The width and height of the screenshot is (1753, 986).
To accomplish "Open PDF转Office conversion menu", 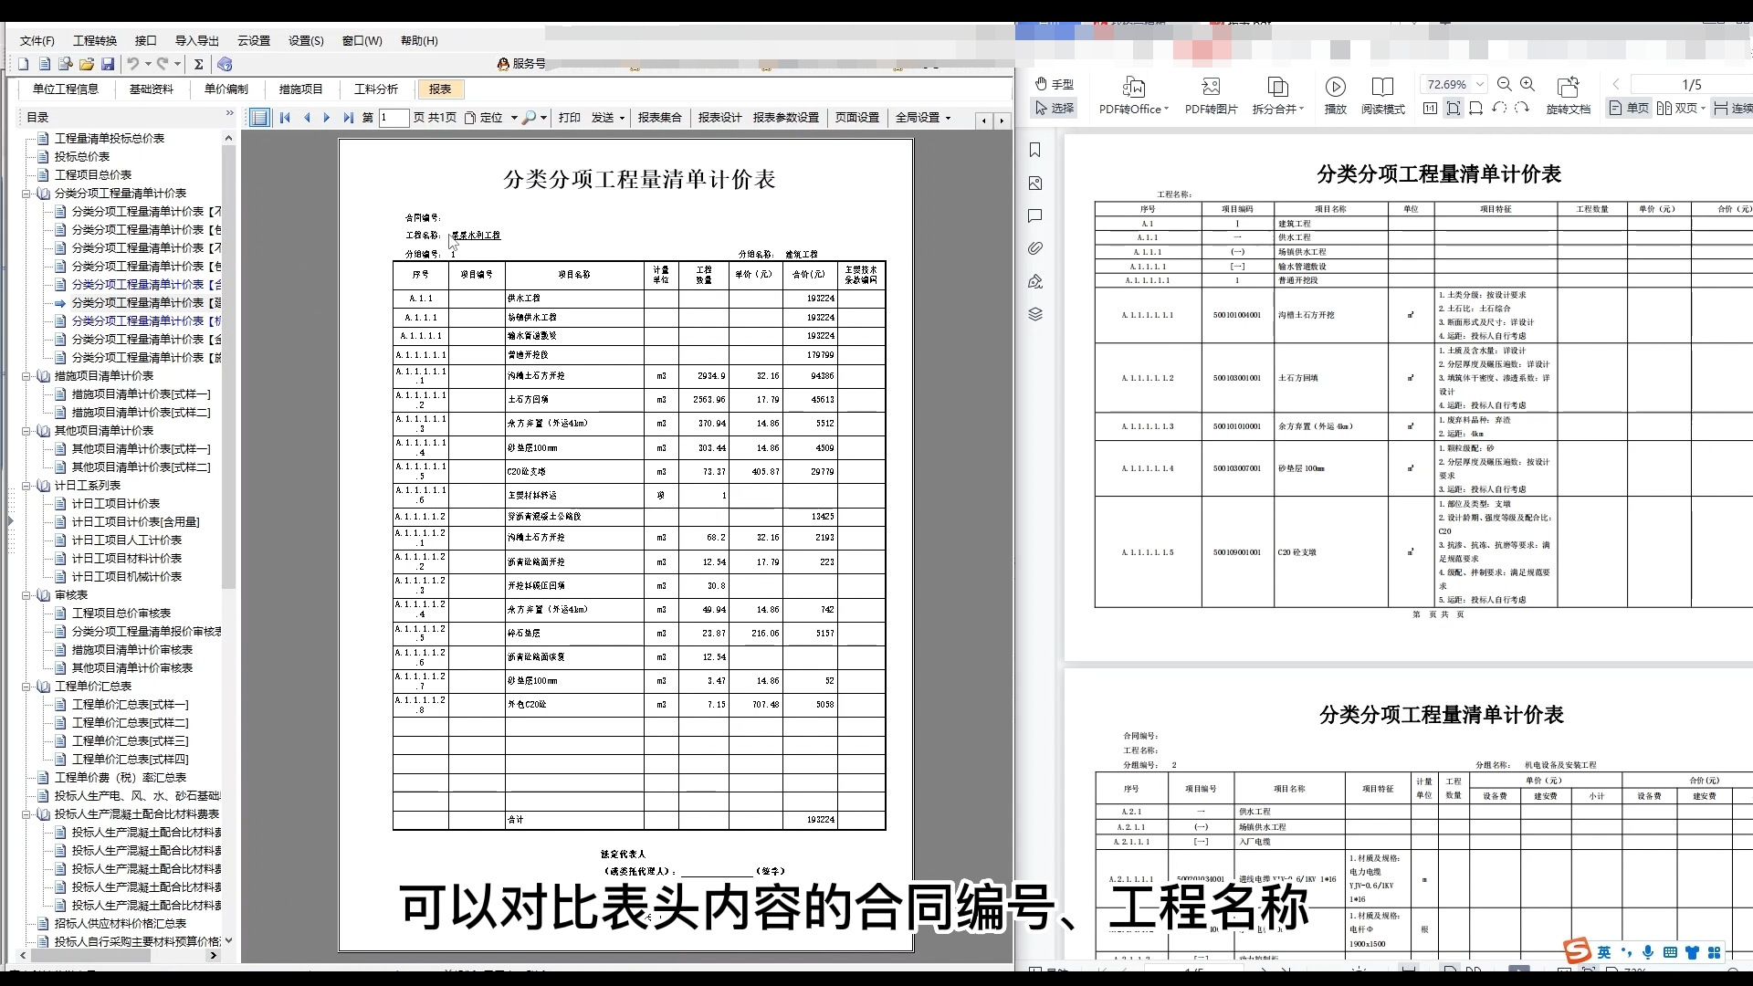I will click(1133, 96).
